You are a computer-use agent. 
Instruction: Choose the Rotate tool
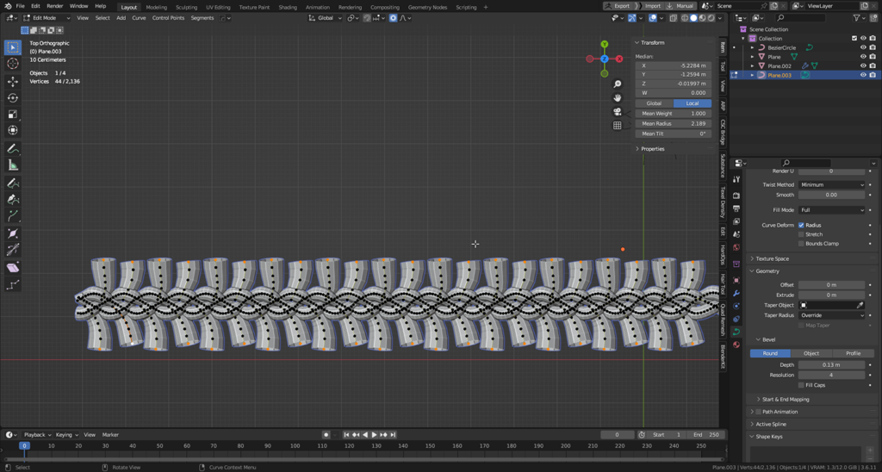coord(13,98)
